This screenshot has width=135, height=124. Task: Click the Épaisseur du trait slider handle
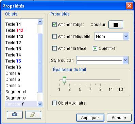point(64,80)
